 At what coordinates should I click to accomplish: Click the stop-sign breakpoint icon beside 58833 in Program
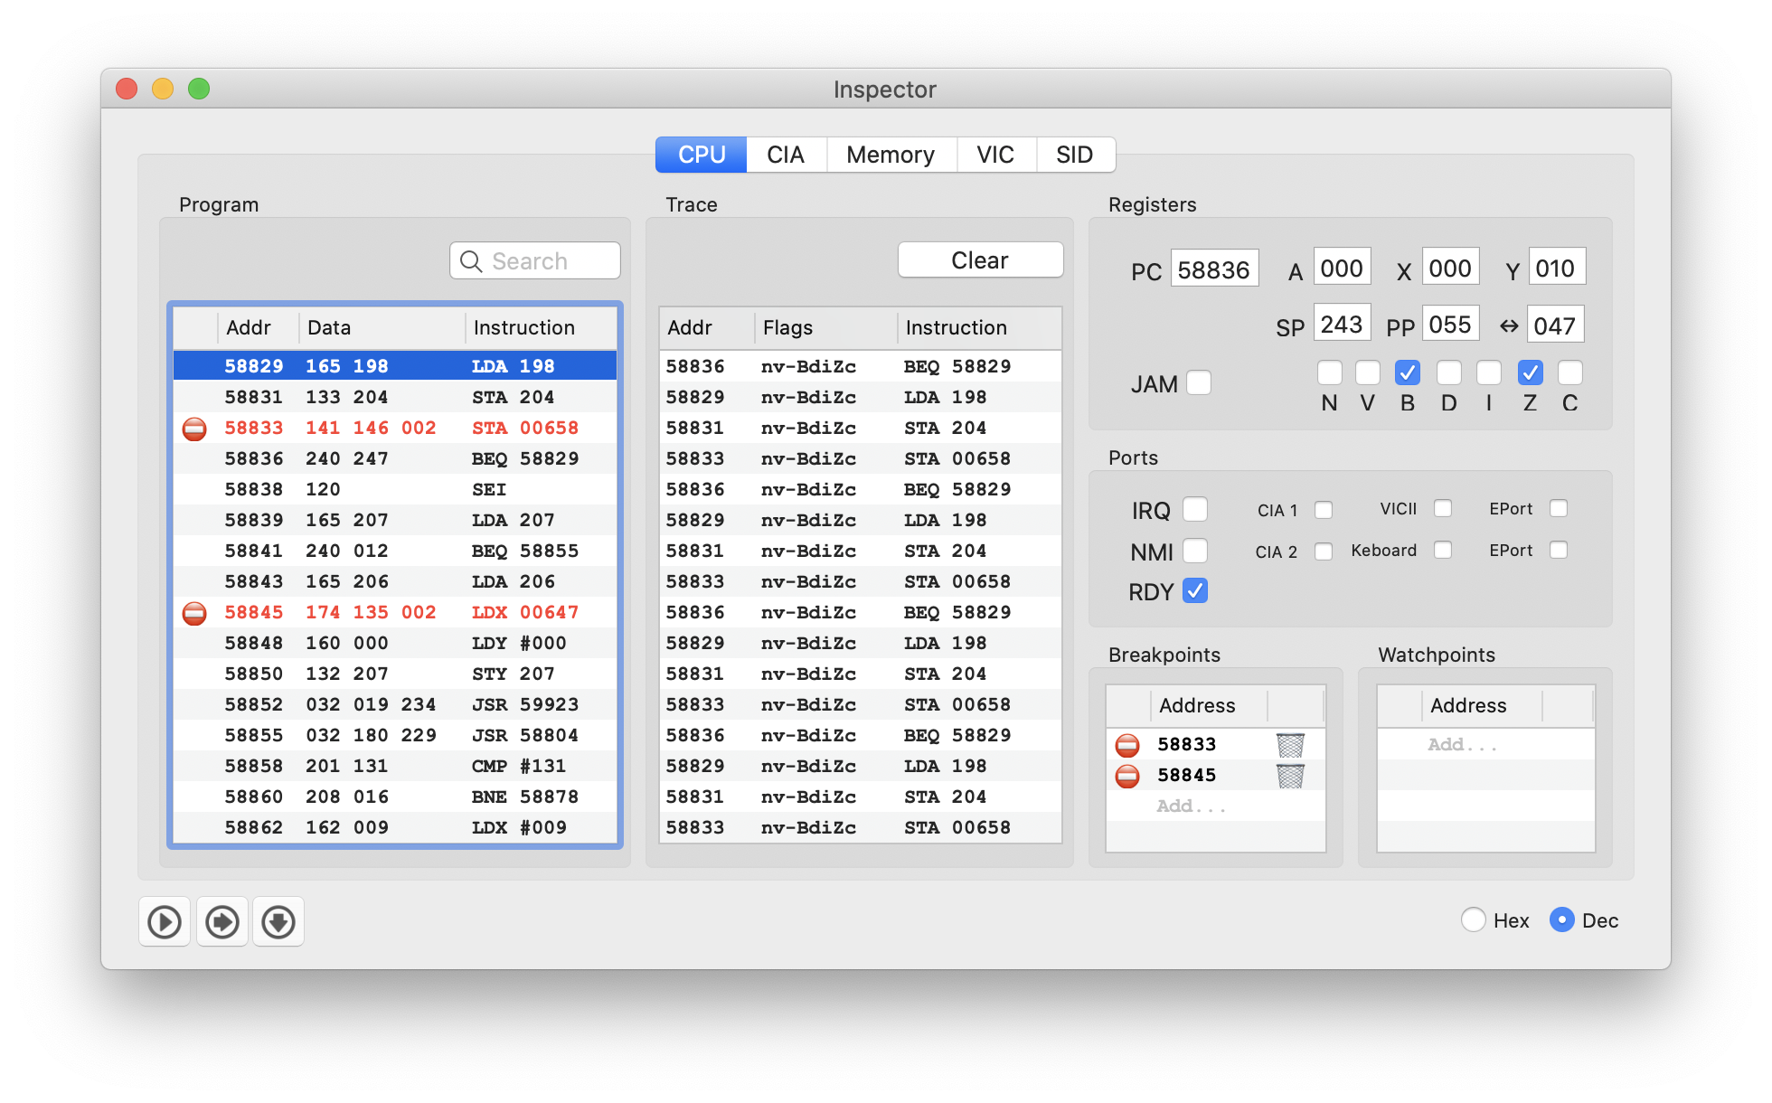point(194,429)
